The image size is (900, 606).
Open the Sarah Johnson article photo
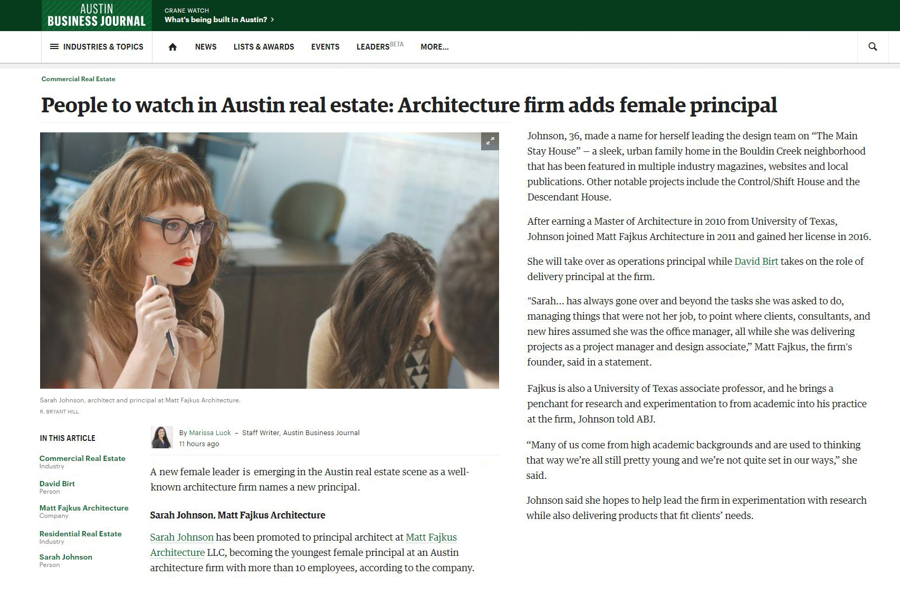click(x=270, y=261)
